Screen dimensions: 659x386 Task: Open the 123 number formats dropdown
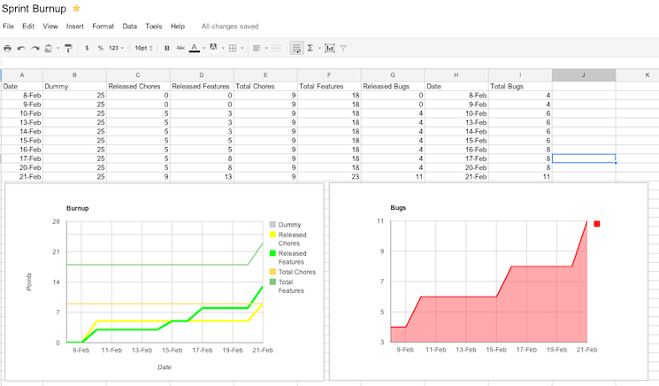(116, 49)
